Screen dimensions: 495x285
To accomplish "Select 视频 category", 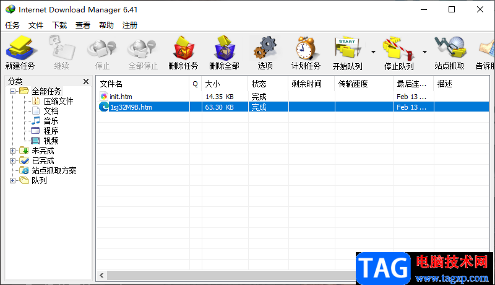I will pyautogui.click(x=51, y=141).
